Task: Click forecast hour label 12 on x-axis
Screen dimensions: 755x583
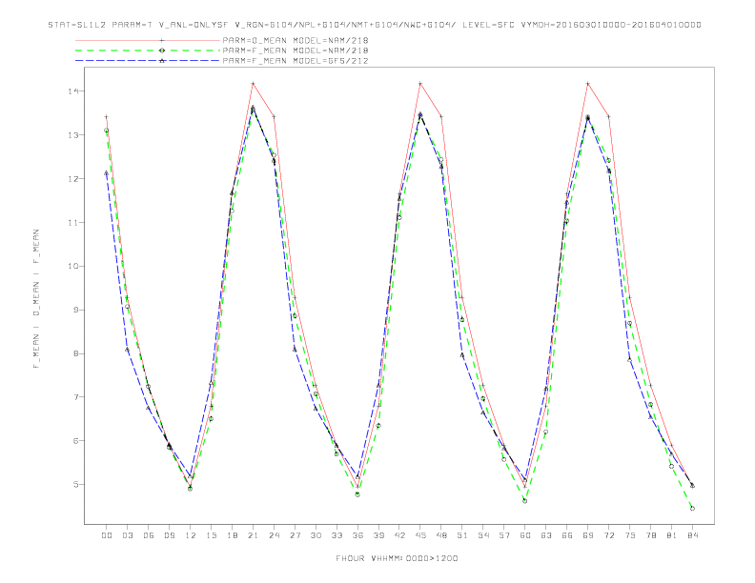Action: click(191, 535)
